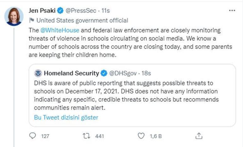The image size is (243, 147).
Task: Click the reply speech bubble icon
Action: tap(33, 136)
